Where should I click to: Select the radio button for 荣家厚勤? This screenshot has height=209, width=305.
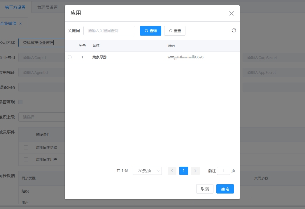pyautogui.click(x=70, y=57)
